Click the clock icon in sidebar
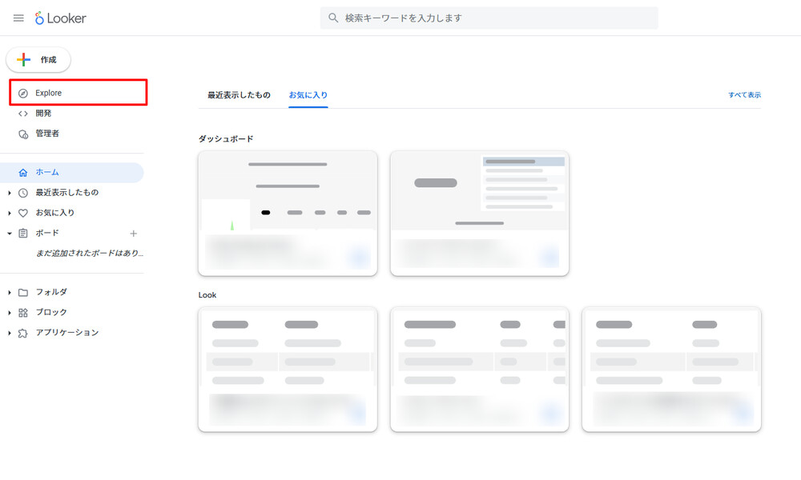Image resolution: width=801 pixels, height=480 pixels. pos(23,193)
